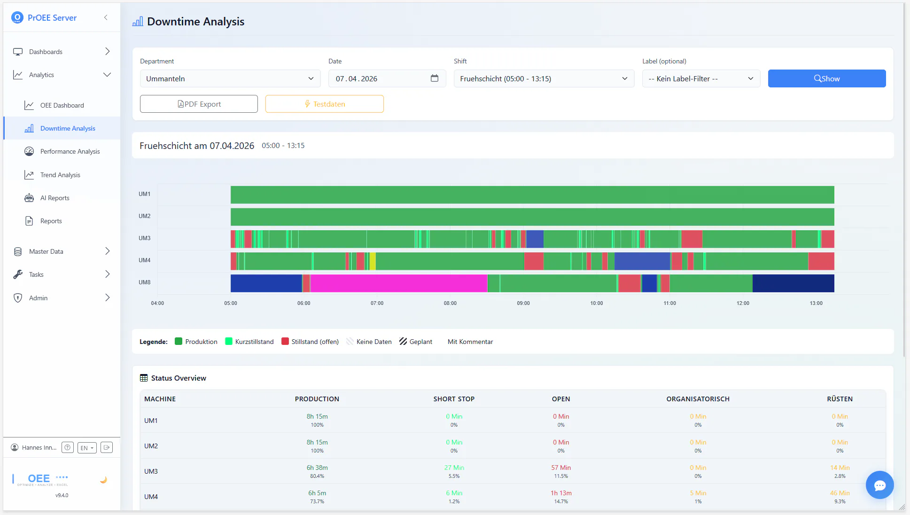The width and height of the screenshot is (910, 515).
Task: Click the magenta segment in UM8 row
Action: [398, 283]
